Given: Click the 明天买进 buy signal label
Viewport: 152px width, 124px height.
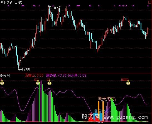Looking at the screenshot, I should (107, 99).
